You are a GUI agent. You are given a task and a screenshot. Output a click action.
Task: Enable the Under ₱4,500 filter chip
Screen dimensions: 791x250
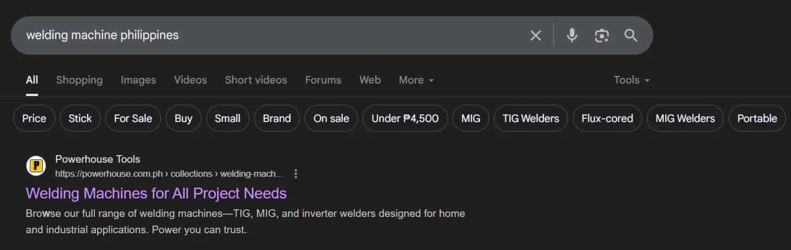click(x=405, y=118)
